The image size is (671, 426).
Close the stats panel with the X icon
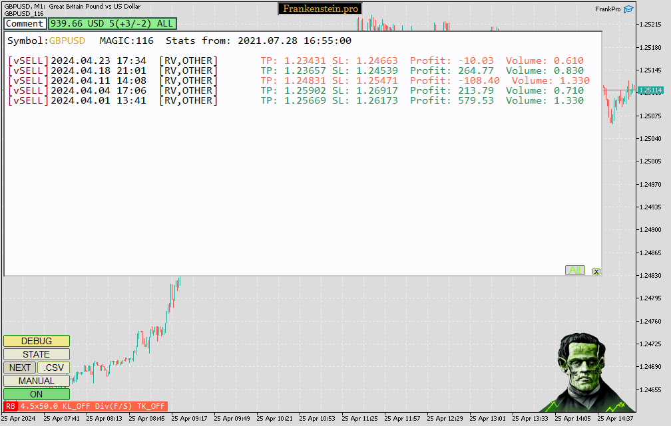click(596, 271)
